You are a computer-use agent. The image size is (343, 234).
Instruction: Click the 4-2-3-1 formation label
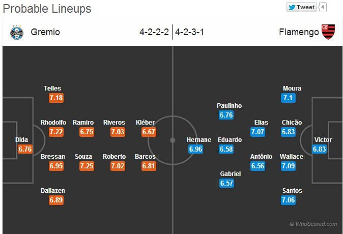click(x=189, y=32)
